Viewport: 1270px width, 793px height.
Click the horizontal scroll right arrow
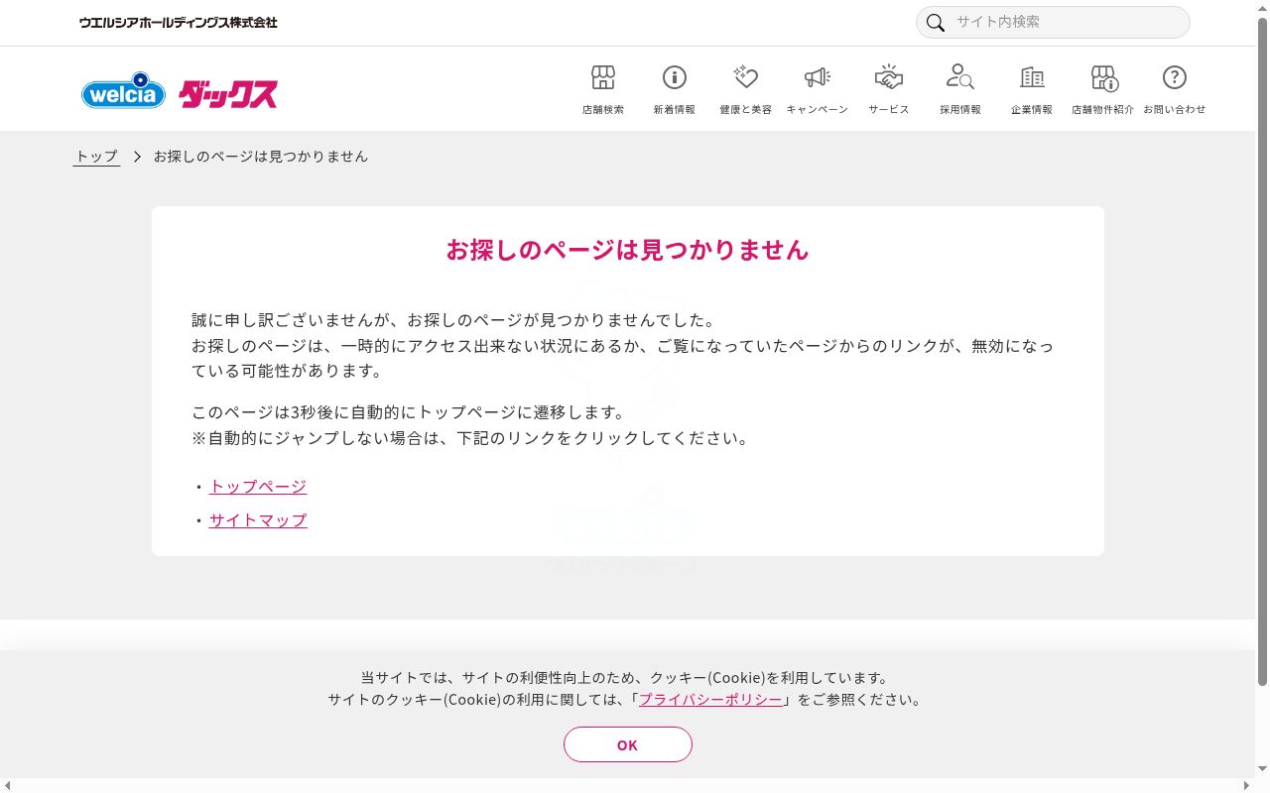pyautogui.click(x=1247, y=786)
